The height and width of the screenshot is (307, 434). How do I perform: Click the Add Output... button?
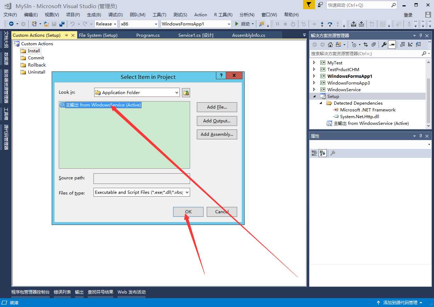(217, 121)
